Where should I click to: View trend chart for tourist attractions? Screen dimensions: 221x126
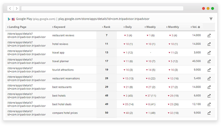coord(209,70)
